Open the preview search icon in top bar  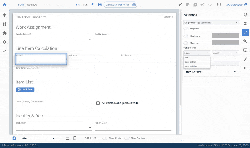pyautogui.click(x=187, y=5)
